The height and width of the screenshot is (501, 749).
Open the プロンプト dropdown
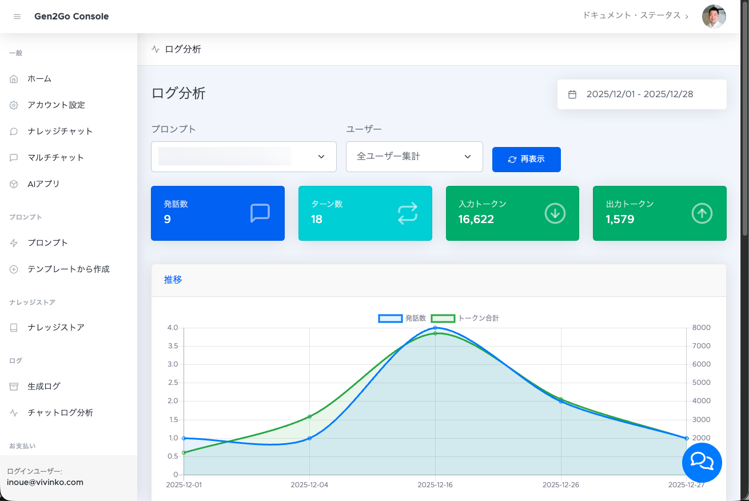coord(244,157)
